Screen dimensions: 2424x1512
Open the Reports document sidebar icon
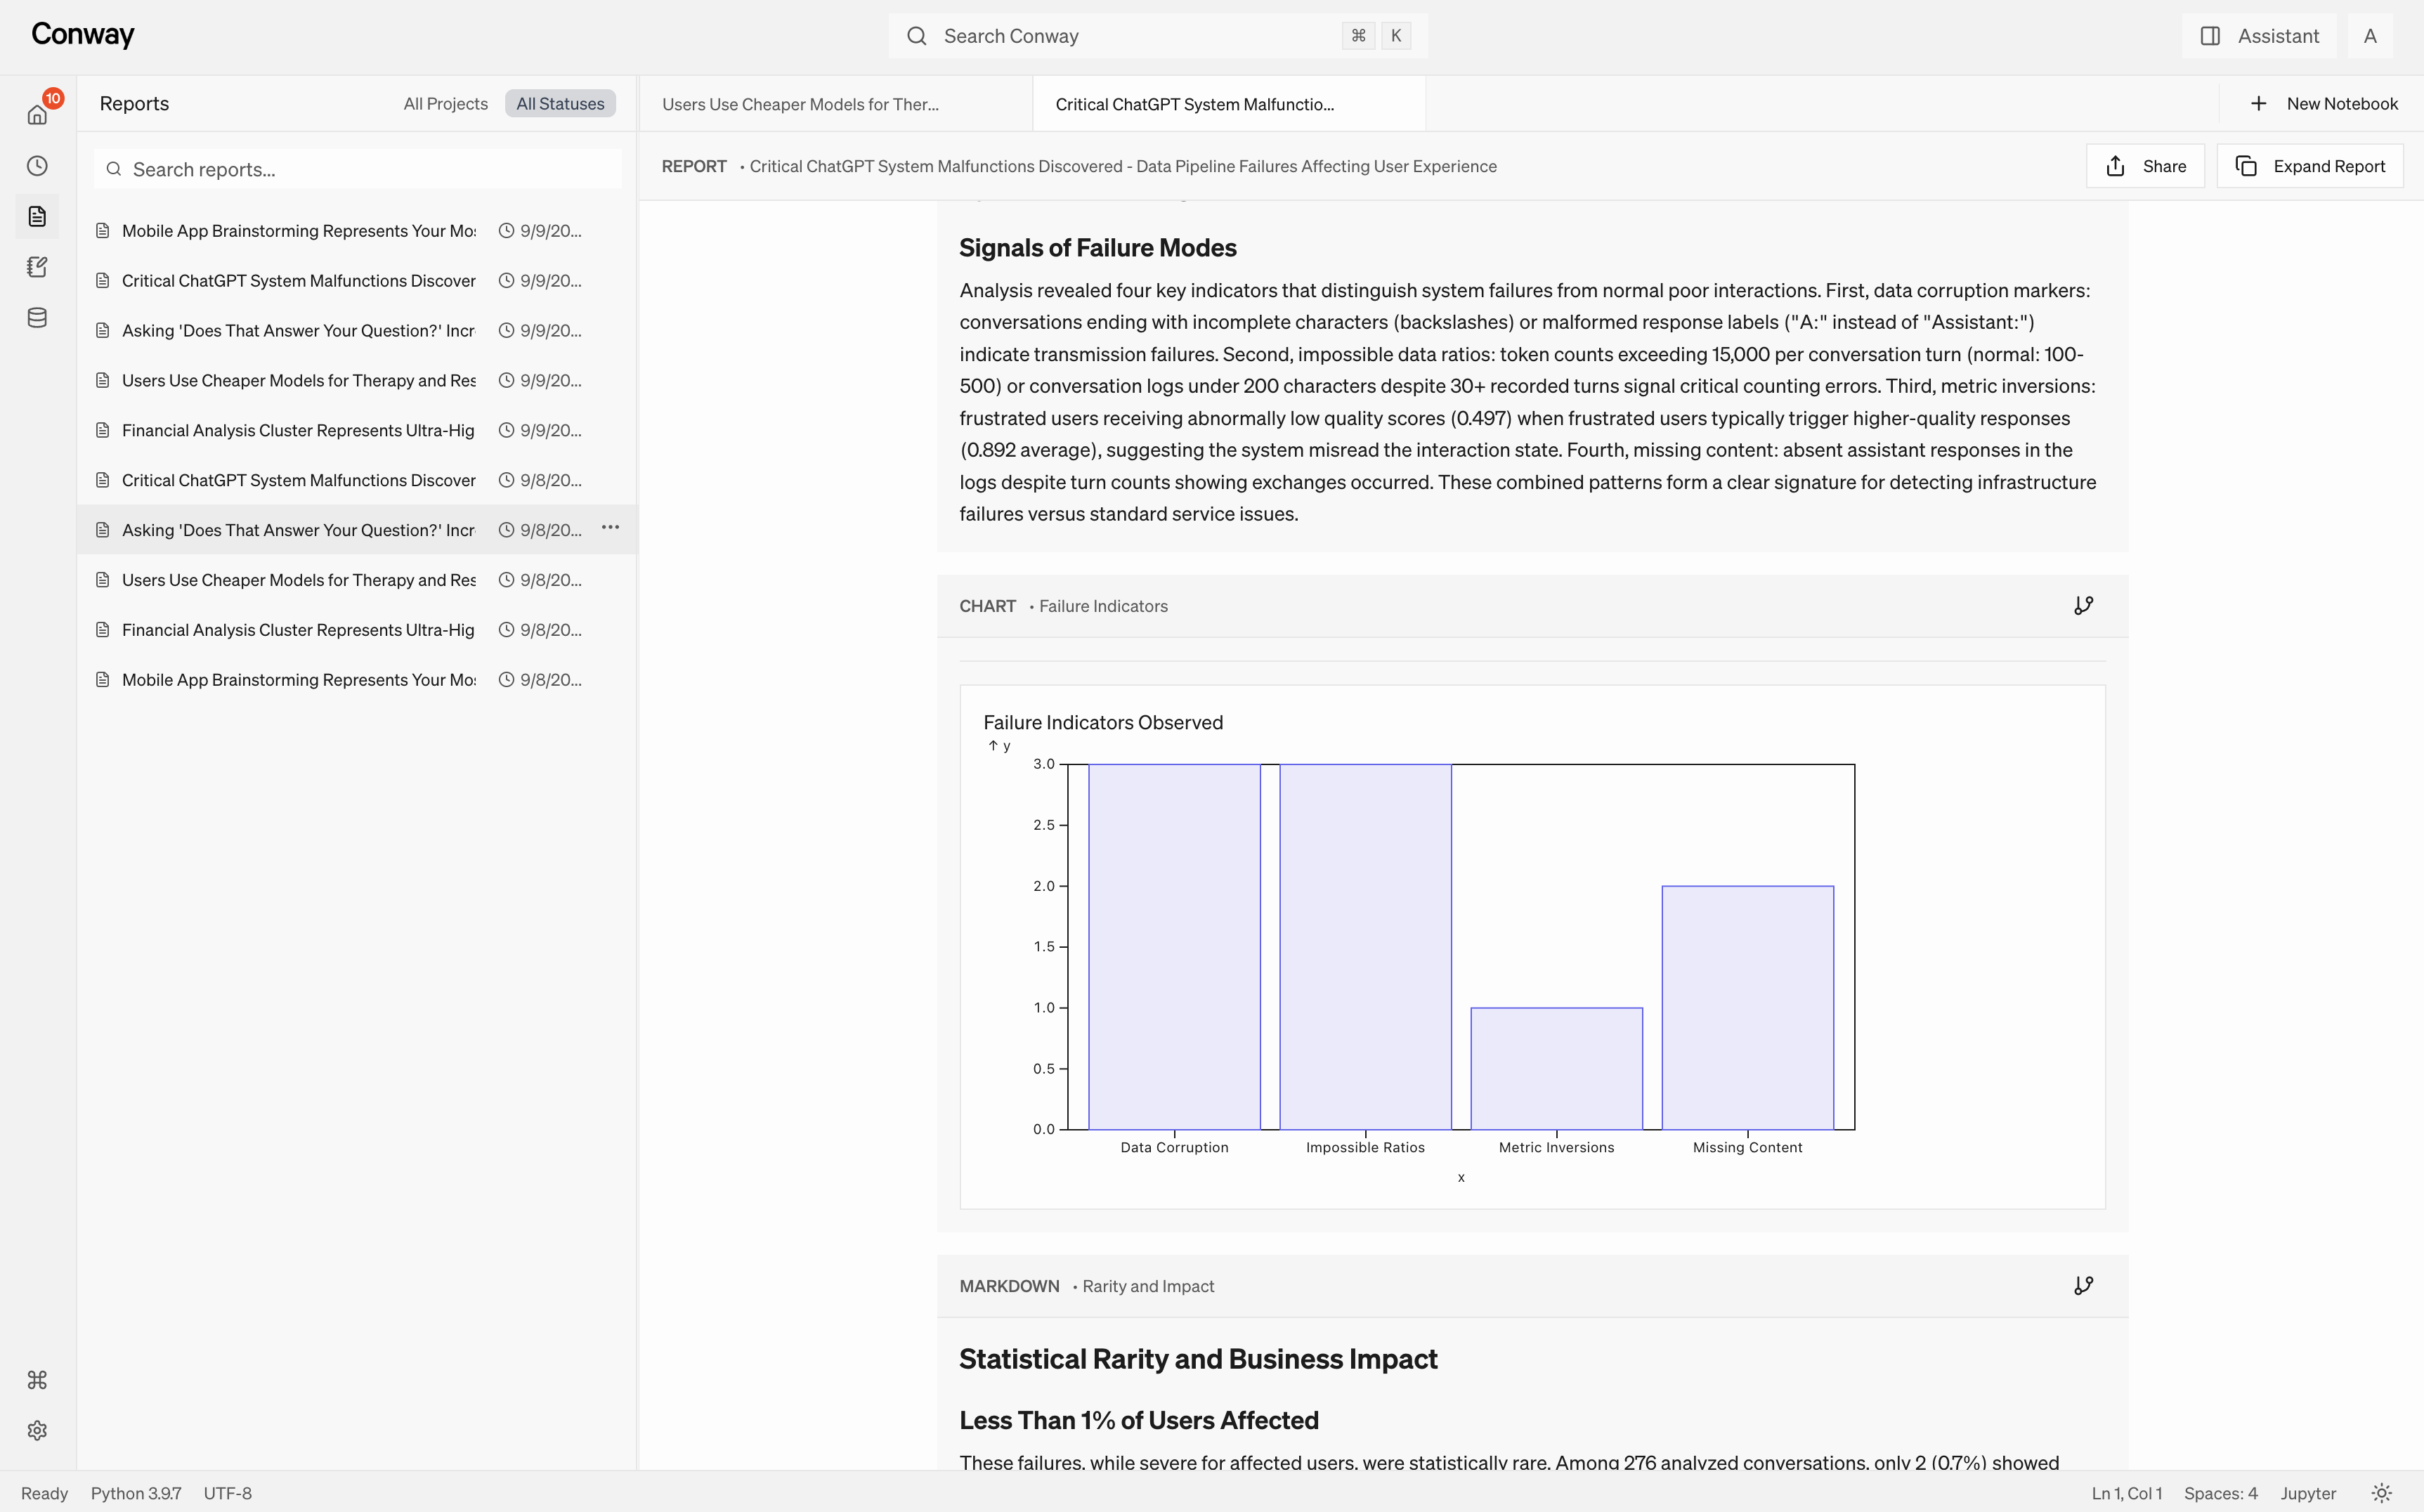coord(37,216)
